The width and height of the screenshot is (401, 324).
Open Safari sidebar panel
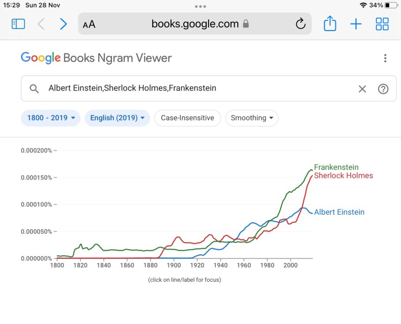[18, 24]
